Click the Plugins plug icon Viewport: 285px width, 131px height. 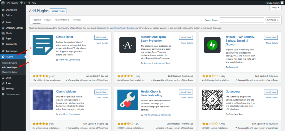(x=3, y=57)
